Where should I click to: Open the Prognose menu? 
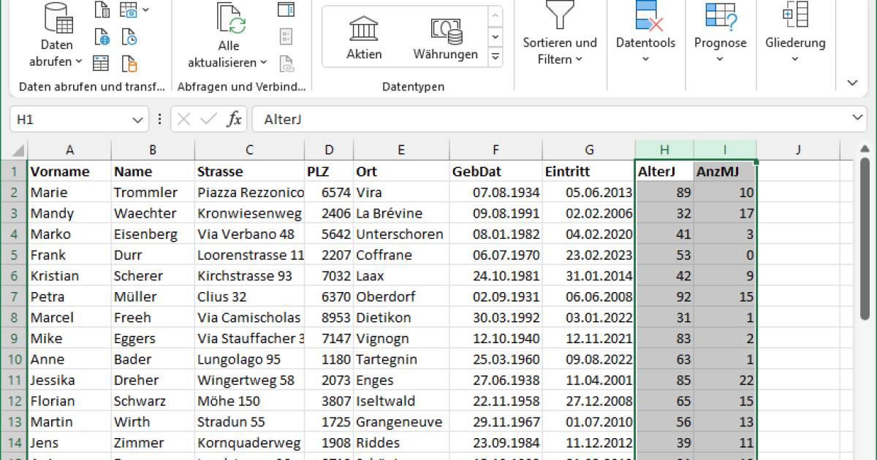(720, 37)
